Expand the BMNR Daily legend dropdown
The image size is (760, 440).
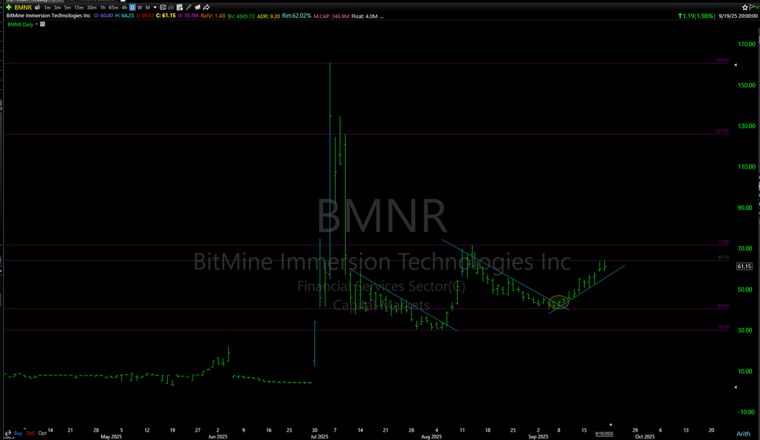click(37, 24)
